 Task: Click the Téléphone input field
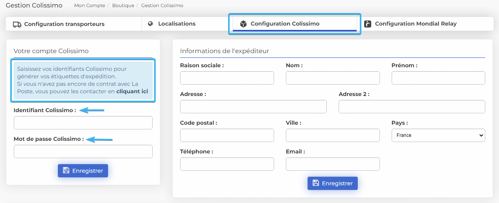coord(227,164)
